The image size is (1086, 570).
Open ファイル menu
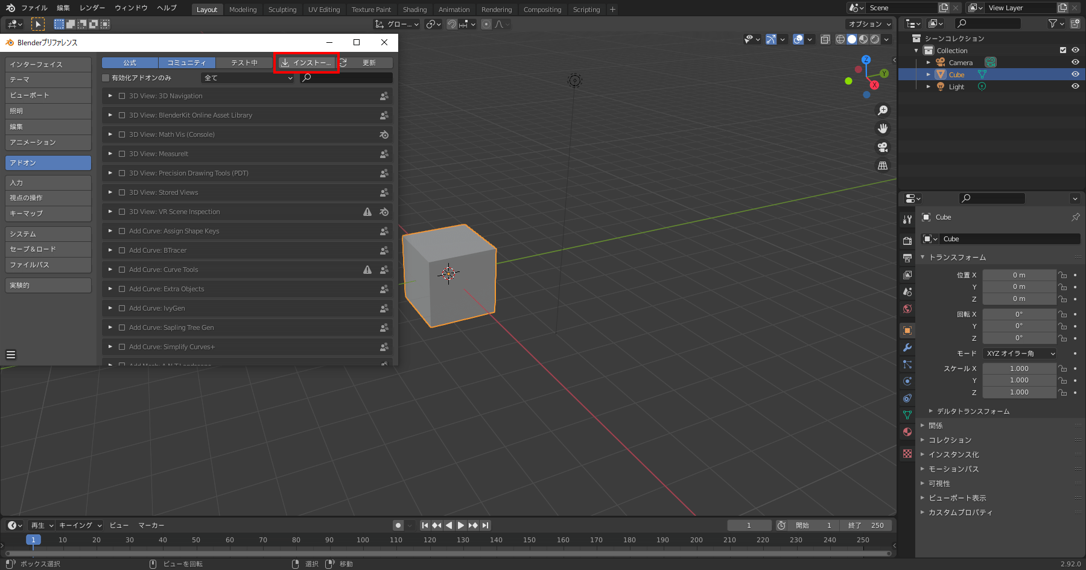[x=34, y=8]
